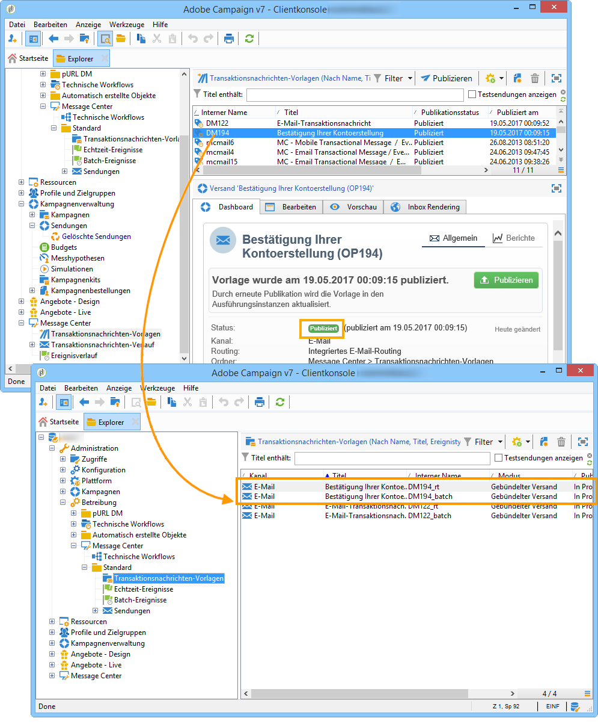The height and width of the screenshot is (727, 598).
Task: Click the Titel enthält field in the lower window
Action: click(x=392, y=458)
